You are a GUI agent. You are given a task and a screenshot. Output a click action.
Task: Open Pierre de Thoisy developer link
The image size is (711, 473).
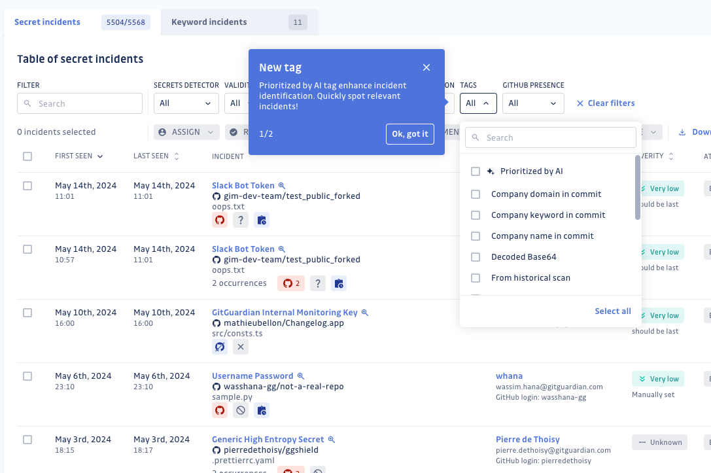tap(527, 440)
